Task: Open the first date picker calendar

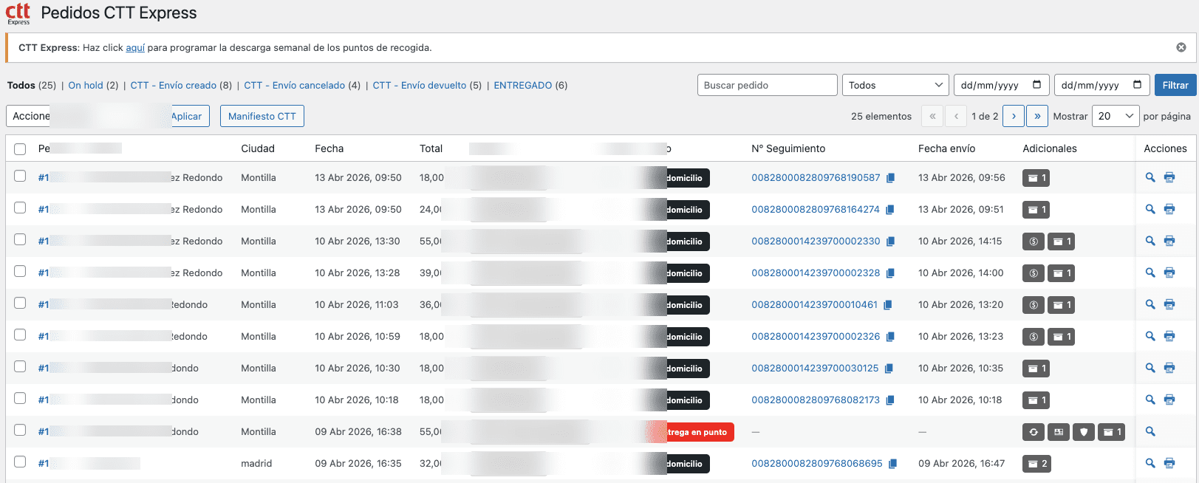Action: pyautogui.click(x=1036, y=85)
